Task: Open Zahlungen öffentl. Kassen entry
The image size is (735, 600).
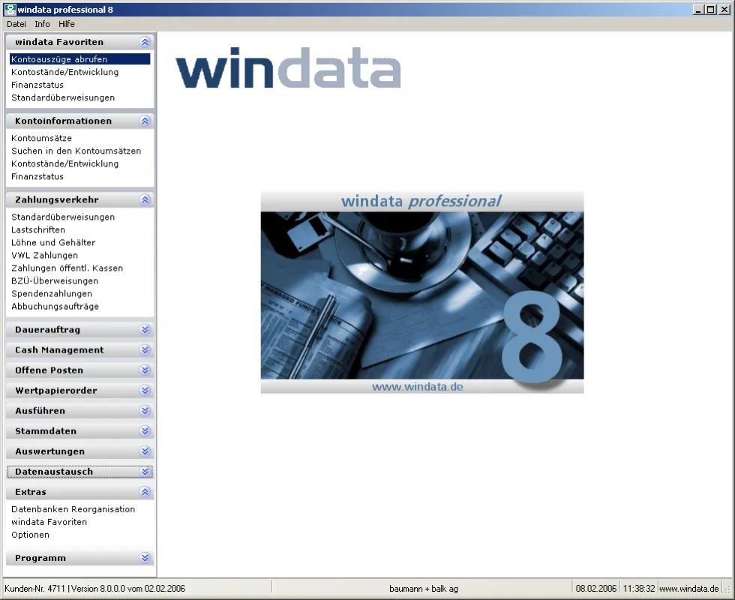Action: [x=67, y=268]
